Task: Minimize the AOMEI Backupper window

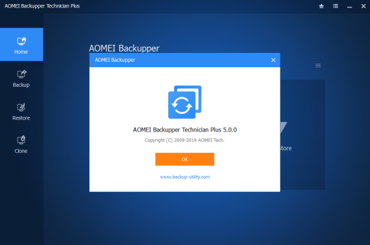Action: 349,6
